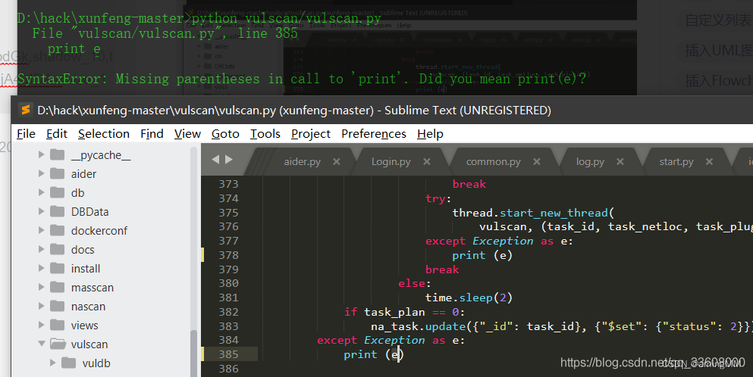Click line number 378 in the gutter

click(228, 255)
